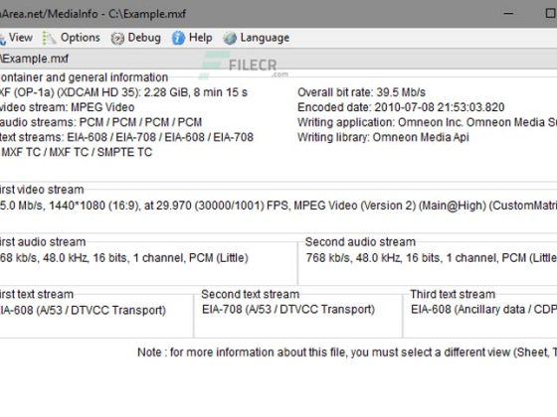The image size is (557, 417).
Task: Click audio streams PCM / PCM line
Action: [100, 122]
